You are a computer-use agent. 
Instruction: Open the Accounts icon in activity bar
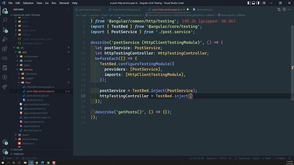coord(5,142)
